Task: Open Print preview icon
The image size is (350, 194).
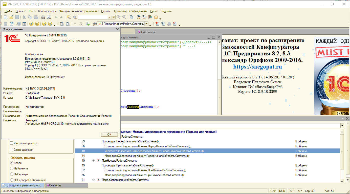Action: [x=49, y=17]
